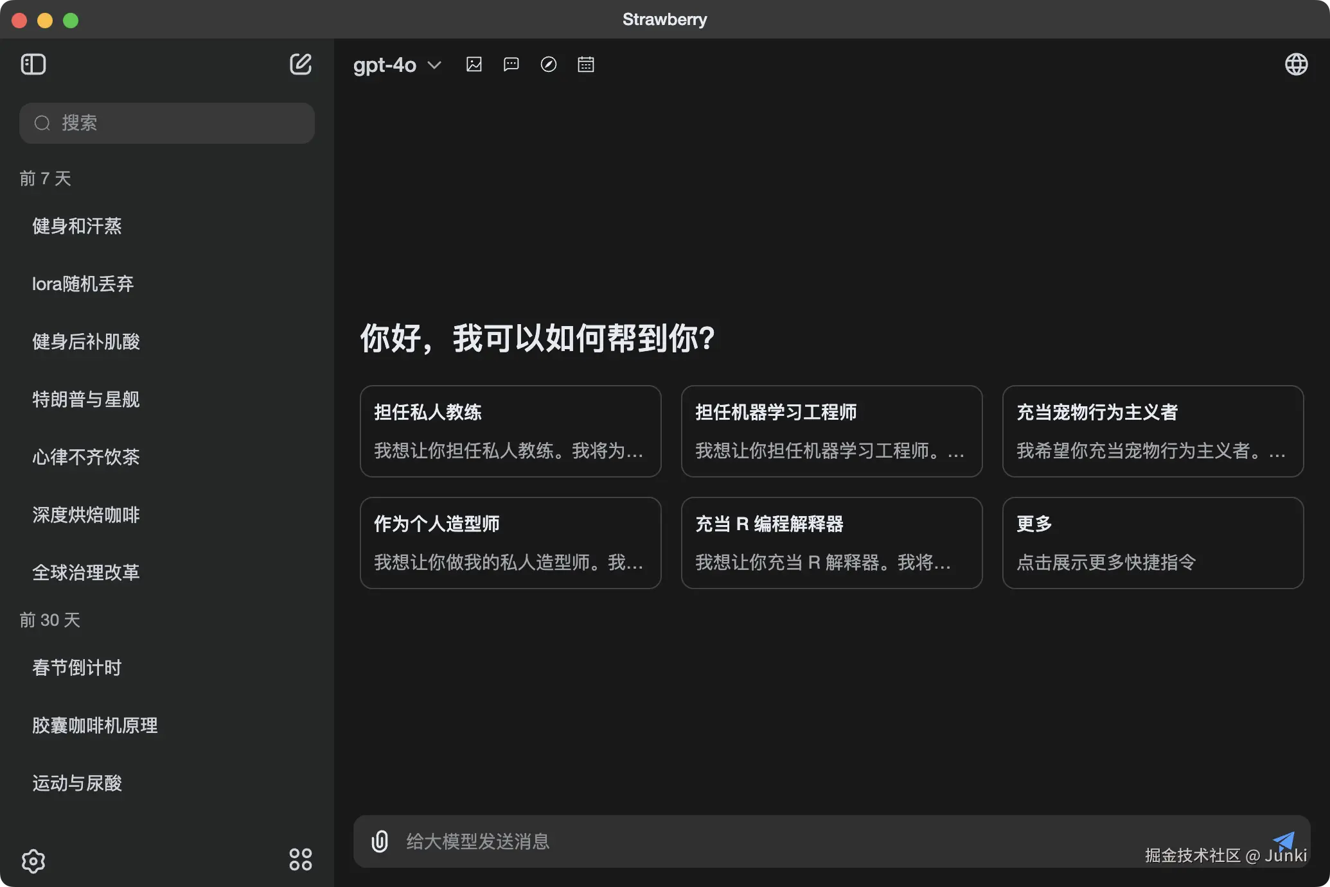This screenshot has width=1330, height=887.
Task: Toggle the sidebar panel icon
Action: click(x=33, y=64)
